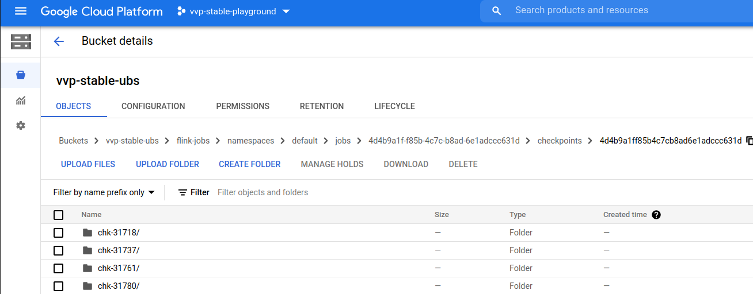Open the Browser bucket icon in sidebar
Viewport: 753px width, 294px height.
click(21, 75)
